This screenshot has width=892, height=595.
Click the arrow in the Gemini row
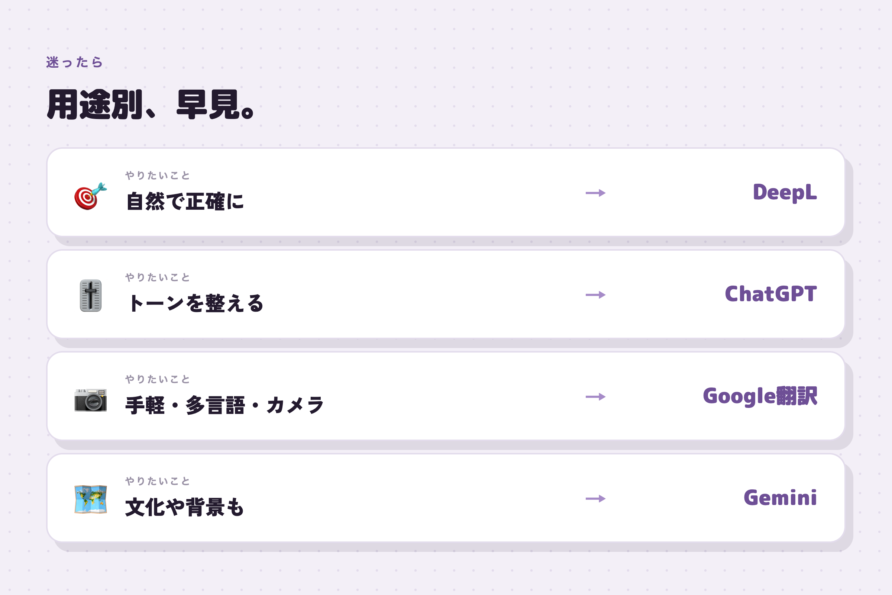click(x=595, y=499)
